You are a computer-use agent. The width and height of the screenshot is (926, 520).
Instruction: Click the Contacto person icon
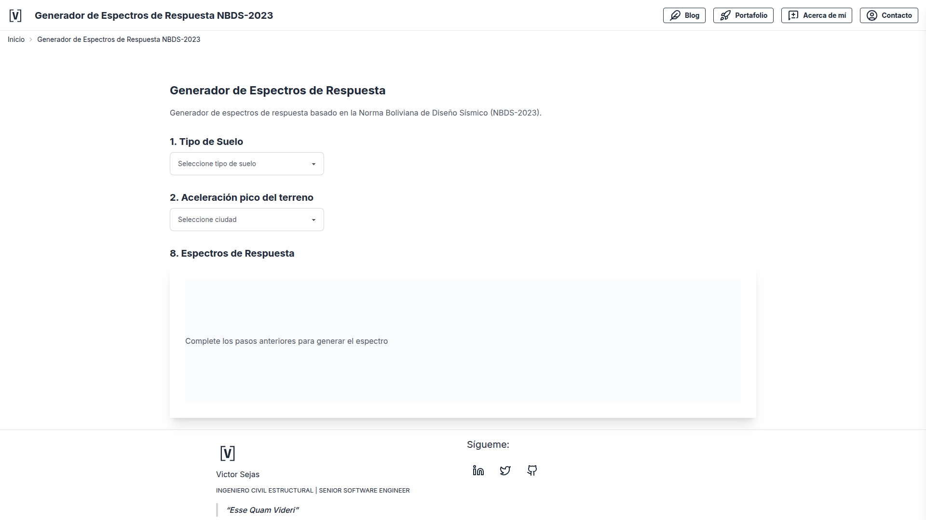[x=872, y=15]
